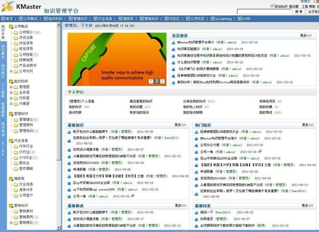Open the 我的收藏 link in 个人中心
The height and width of the screenshot is (232, 319).
coord(265,106)
